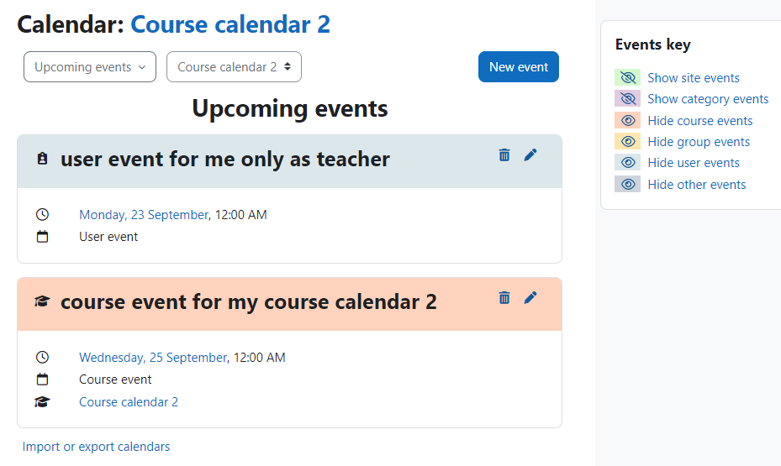Create a New event

pos(519,66)
